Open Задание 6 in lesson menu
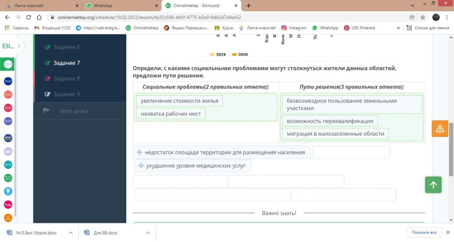This screenshot has height=242, width=454. (x=67, y=47)
